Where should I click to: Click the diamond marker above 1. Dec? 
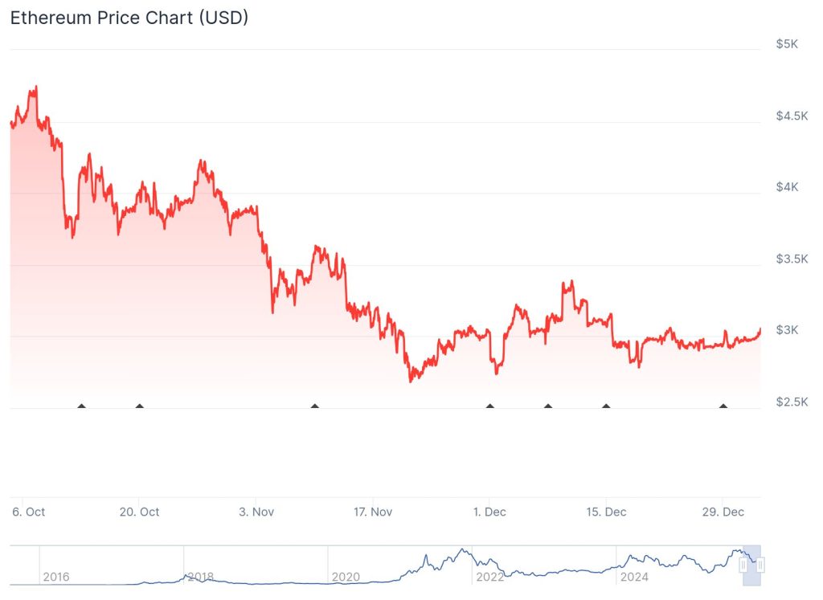pos(490,406)
